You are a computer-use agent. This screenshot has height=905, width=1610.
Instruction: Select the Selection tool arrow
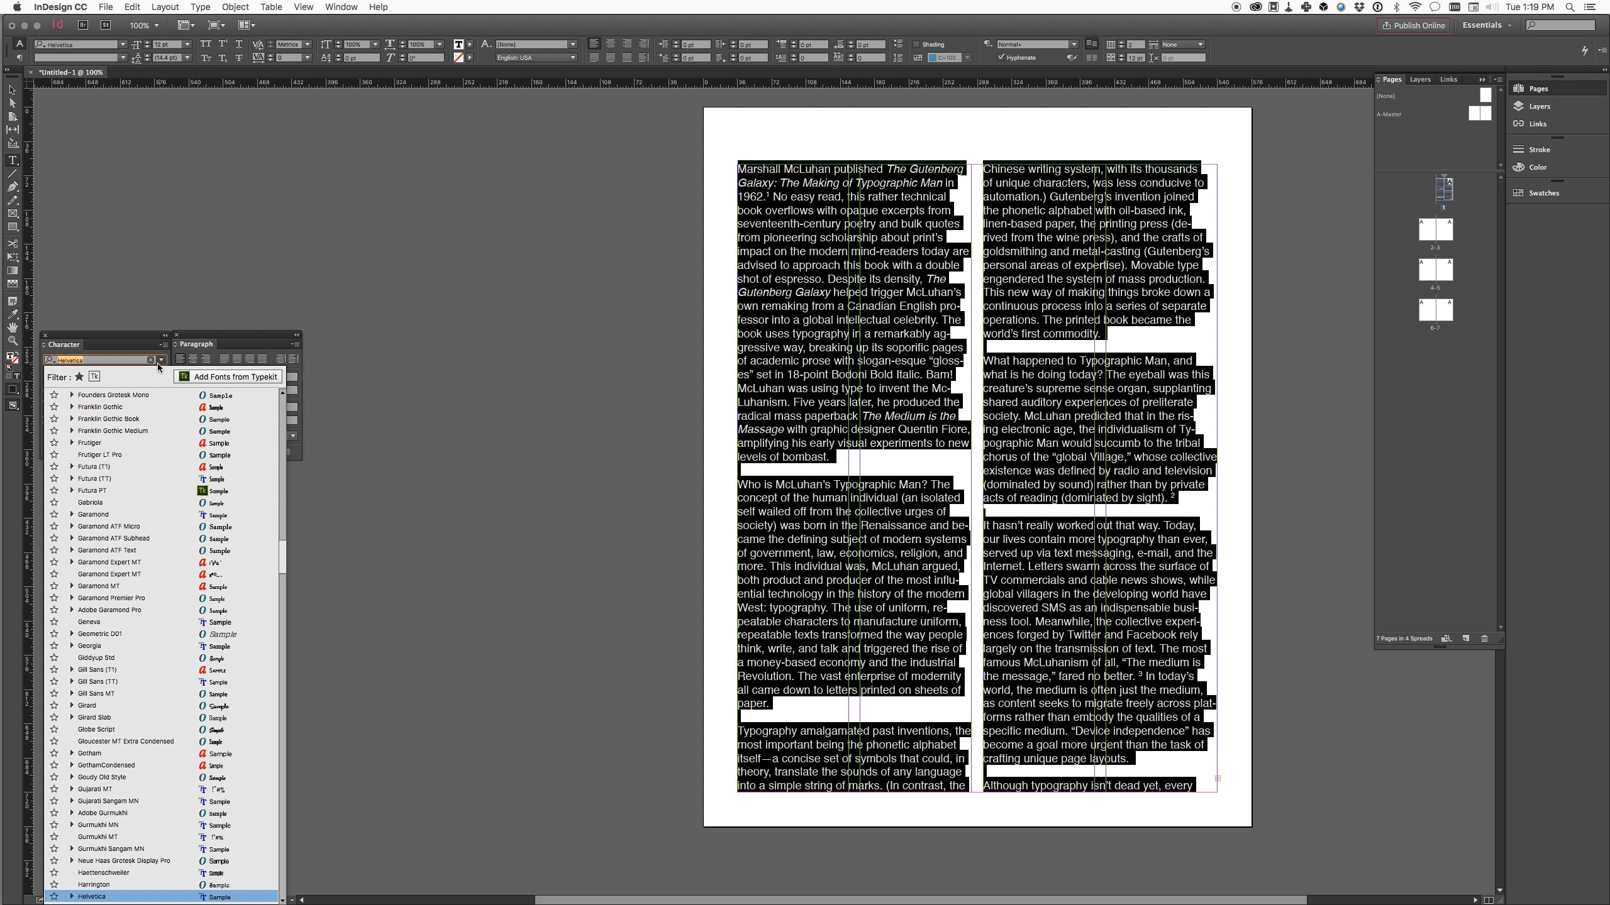[12, 90]
